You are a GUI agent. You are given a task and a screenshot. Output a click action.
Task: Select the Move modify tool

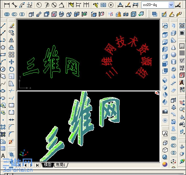coord(11,62)
